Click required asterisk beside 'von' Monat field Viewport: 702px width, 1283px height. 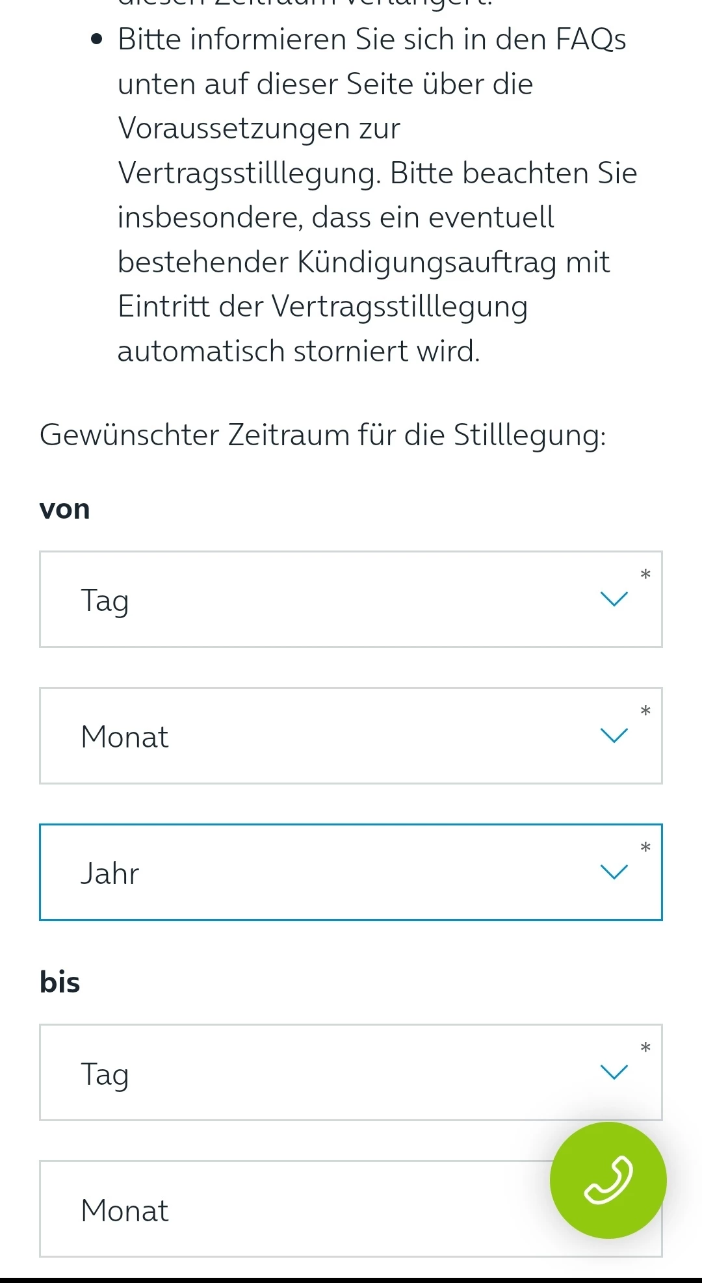pyautogui.click(x=645, y=711)
